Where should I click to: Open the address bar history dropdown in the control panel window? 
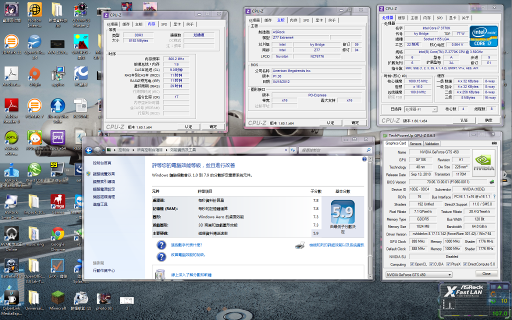[x=286, y=150]
